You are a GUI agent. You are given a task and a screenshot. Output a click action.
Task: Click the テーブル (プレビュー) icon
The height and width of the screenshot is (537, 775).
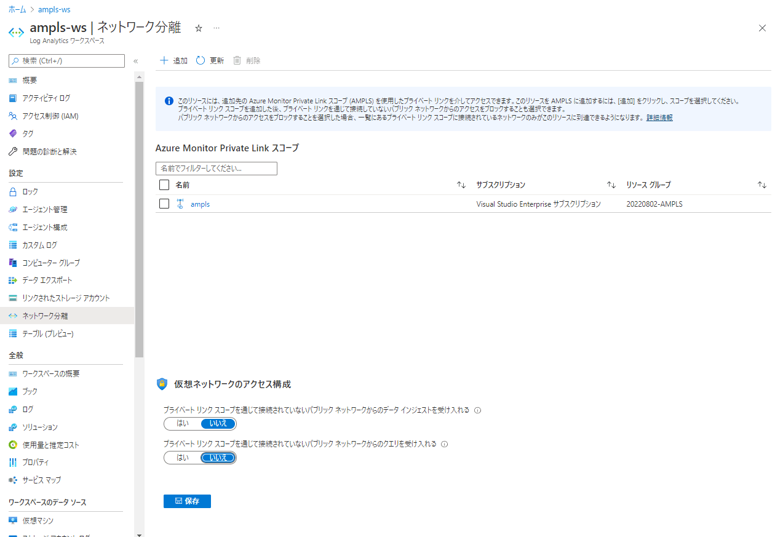tap(13, 334)
